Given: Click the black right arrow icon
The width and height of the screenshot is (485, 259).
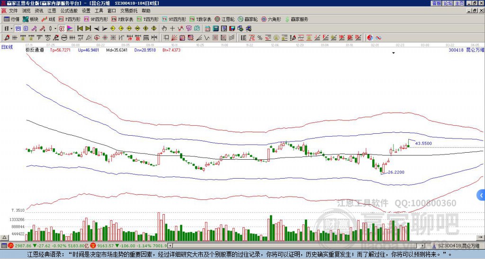Looking at the screenshot, I should [105, 29].
